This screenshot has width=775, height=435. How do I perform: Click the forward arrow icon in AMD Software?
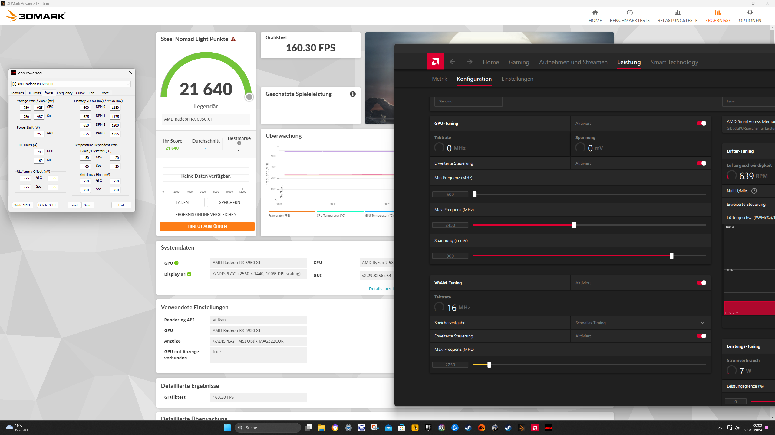coord(470,62)
